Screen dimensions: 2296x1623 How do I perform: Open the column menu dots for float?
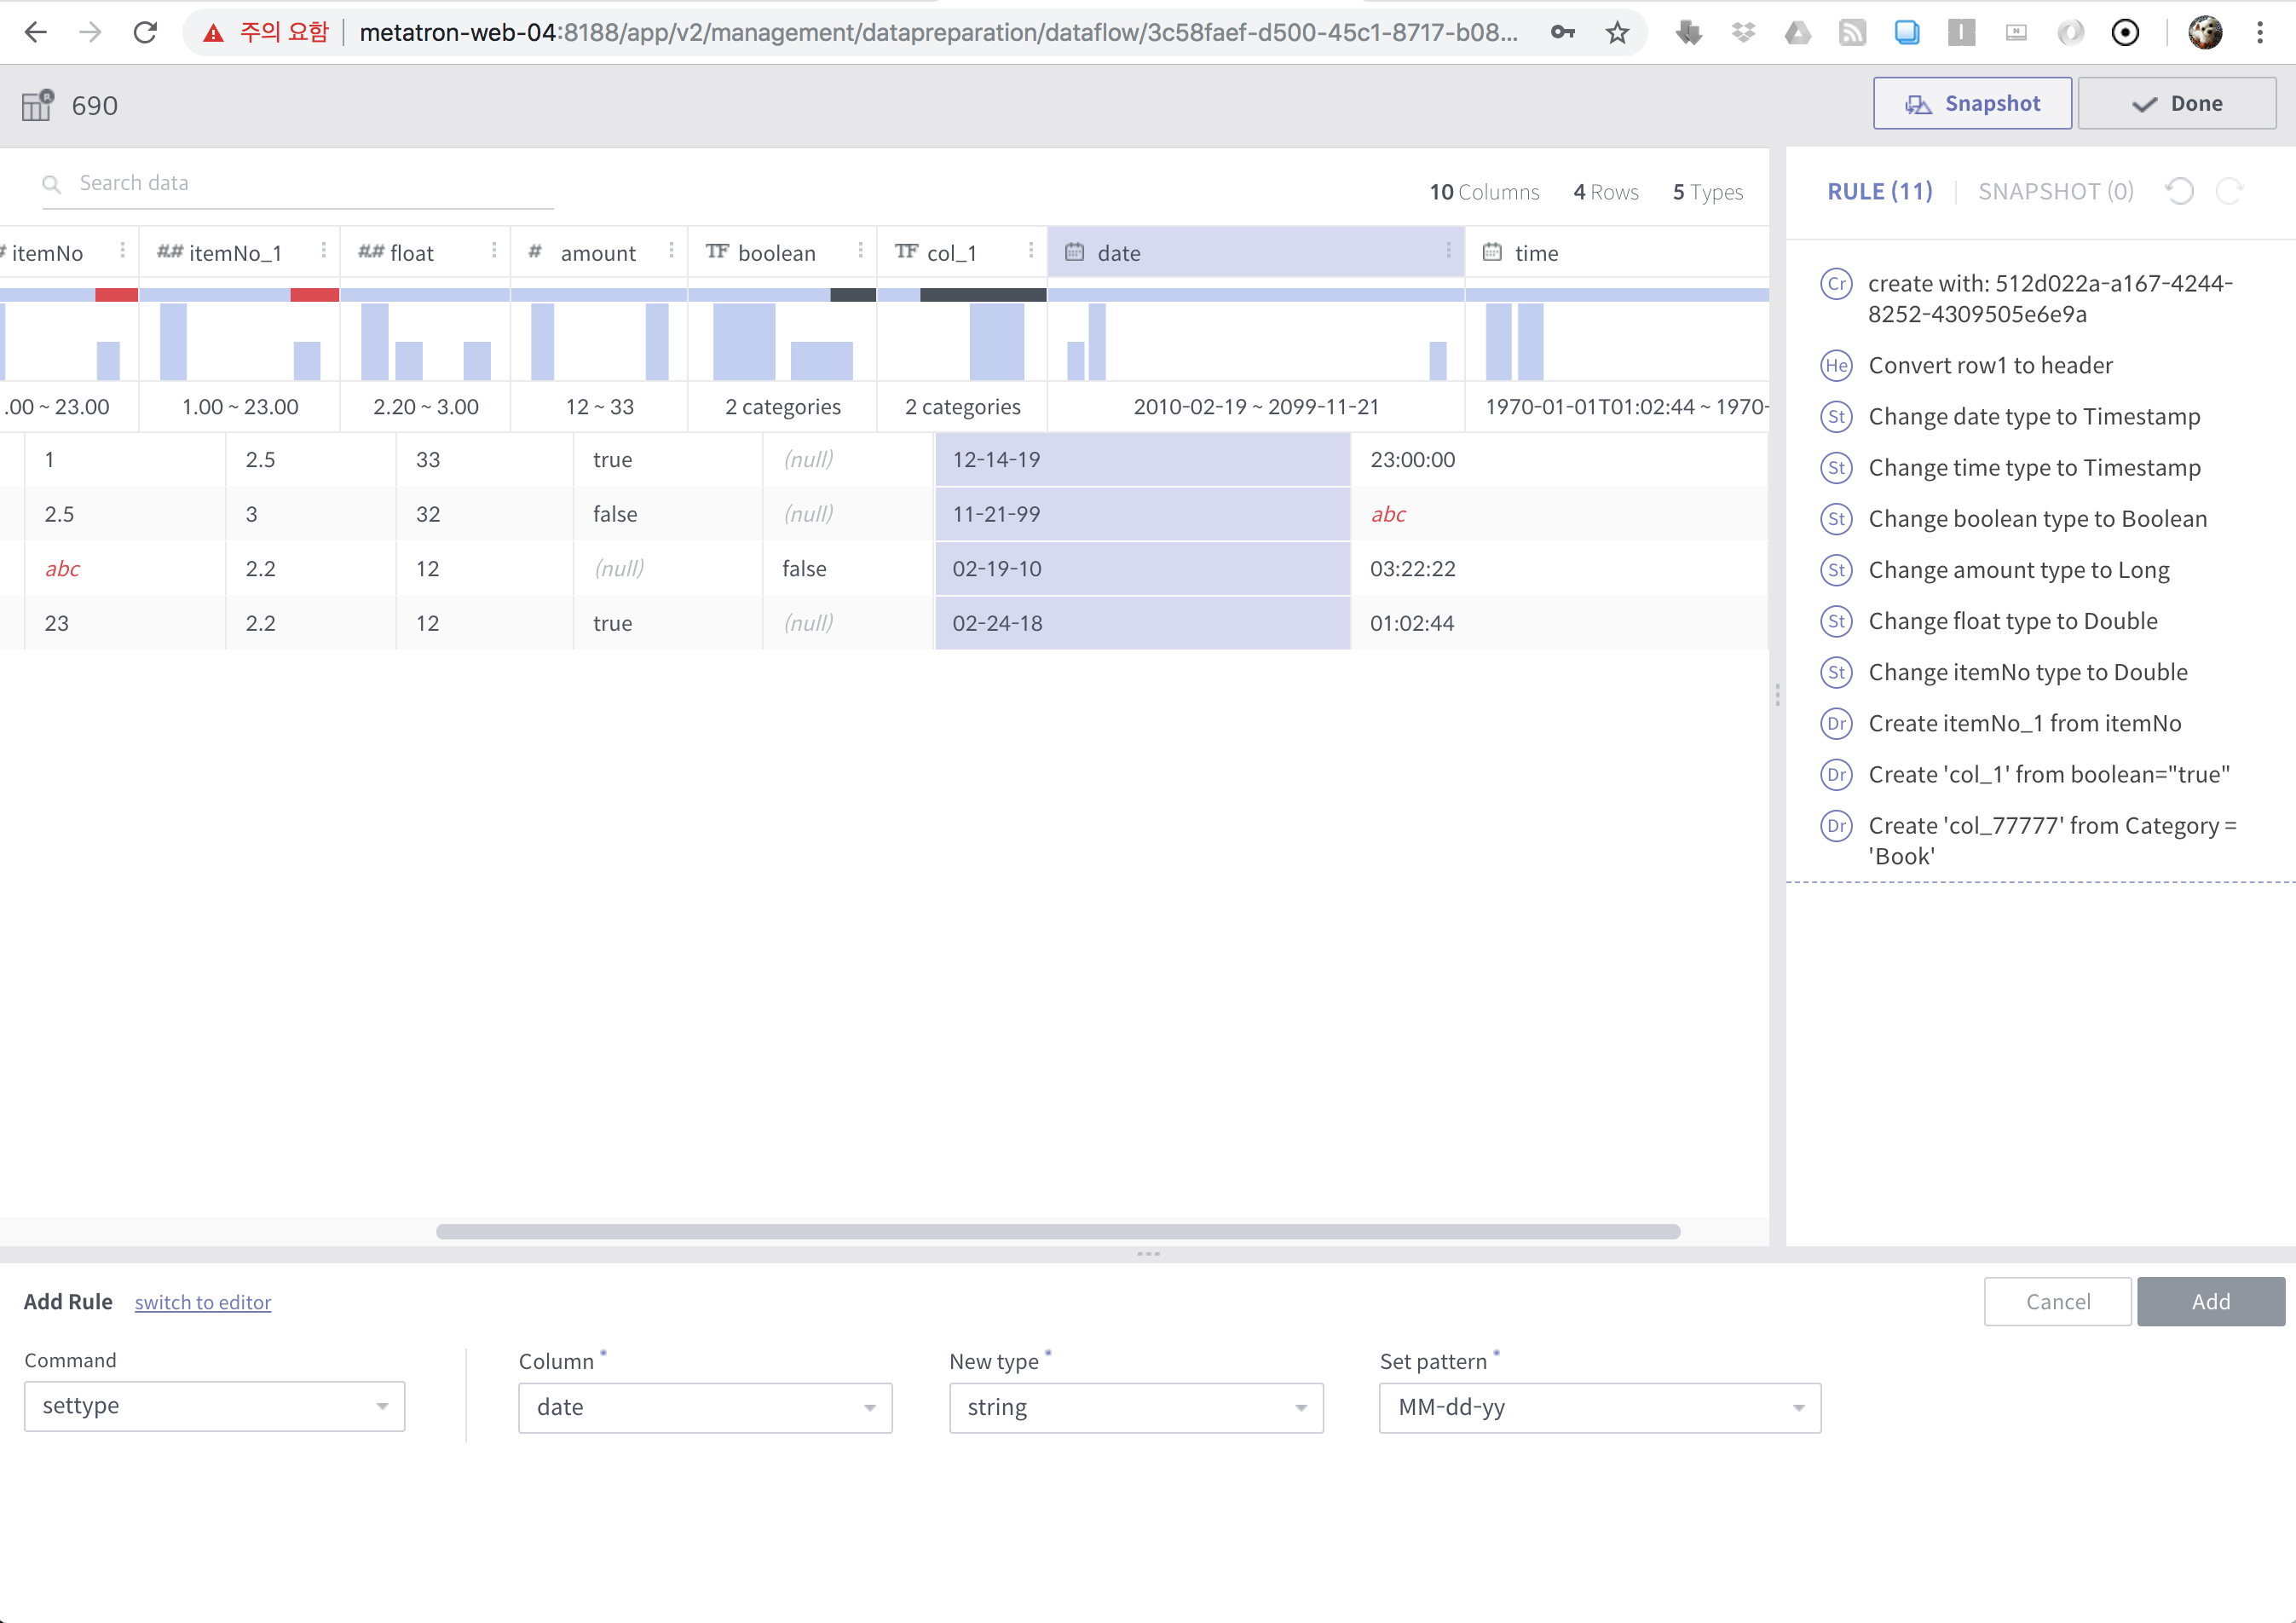click(494, 251)
